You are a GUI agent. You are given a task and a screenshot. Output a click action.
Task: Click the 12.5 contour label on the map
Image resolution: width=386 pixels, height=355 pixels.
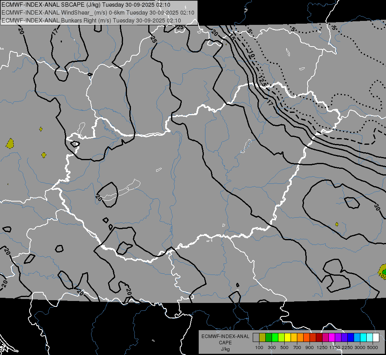coord(262,81)
